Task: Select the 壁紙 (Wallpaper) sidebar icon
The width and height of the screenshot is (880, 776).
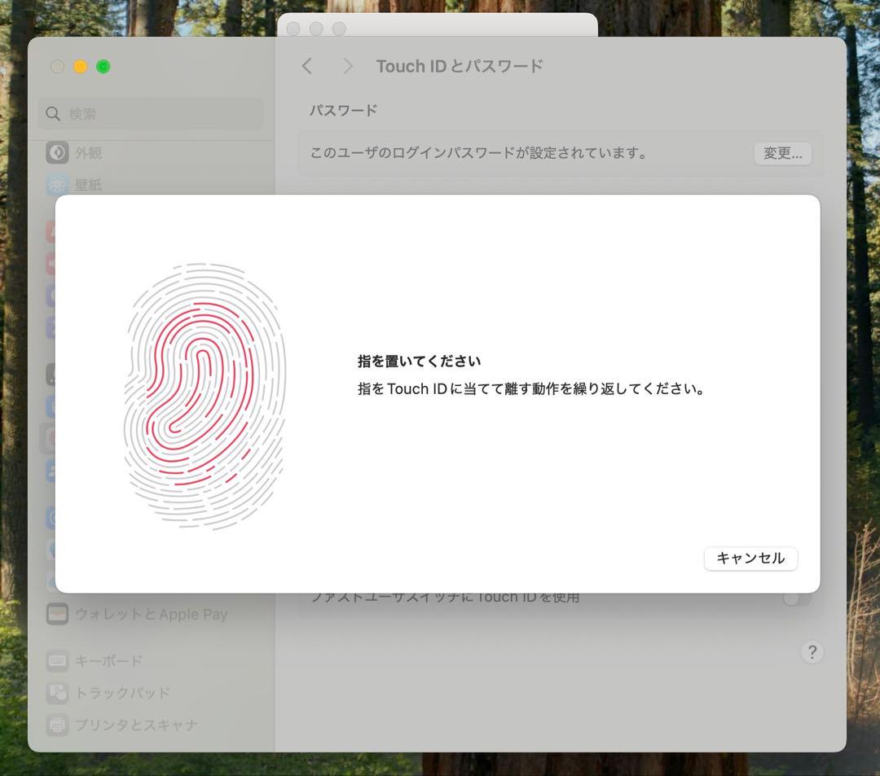Action: [x=57, y=185]
